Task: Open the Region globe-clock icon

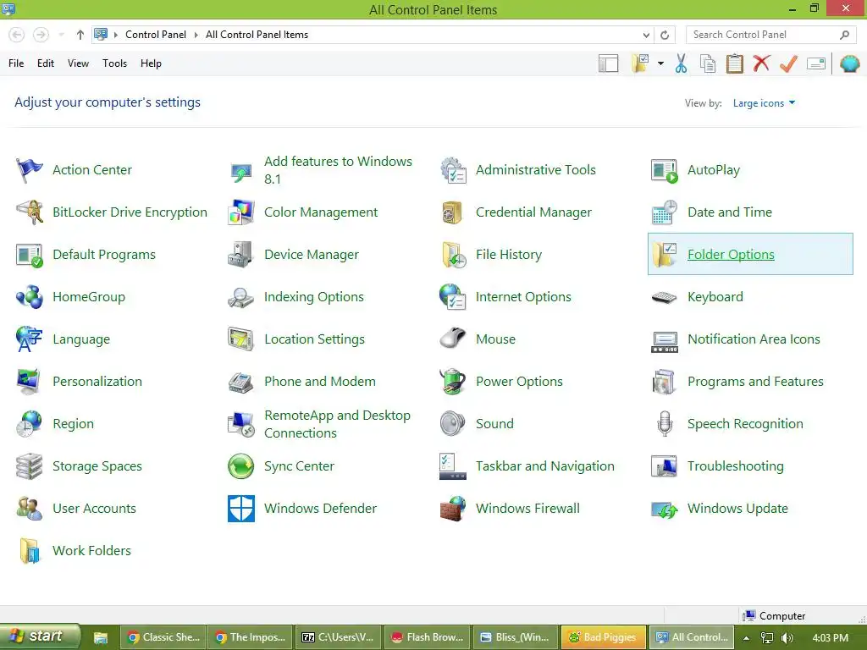Action: tap(30, 424)
